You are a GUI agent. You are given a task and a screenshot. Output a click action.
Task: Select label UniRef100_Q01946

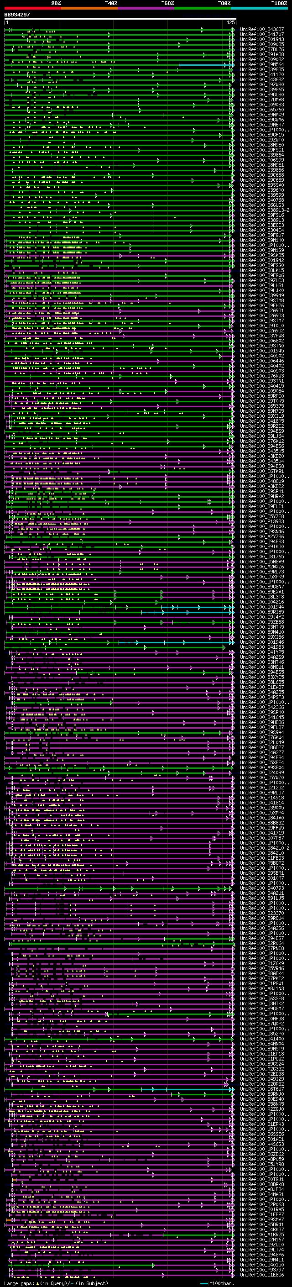[x=262, y=642]
